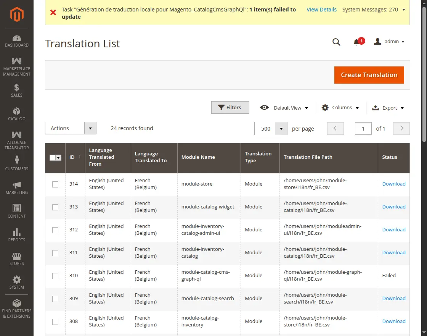
Task: Click the Create Translation button
Action: point(369,75)
